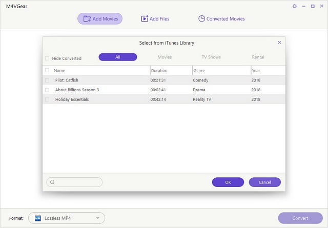Toggle the Hide Converted checkbox
Screen dimensions: 328x228
47,58
